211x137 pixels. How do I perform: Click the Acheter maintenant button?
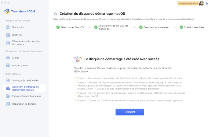(191, 3)
